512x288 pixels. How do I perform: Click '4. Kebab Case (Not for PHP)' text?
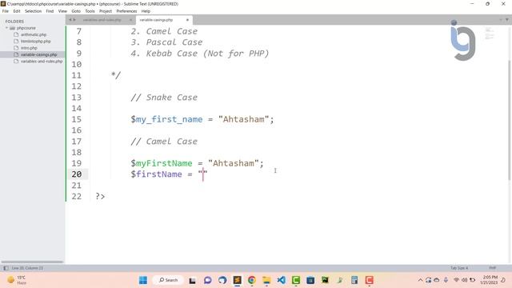point(200,54)
